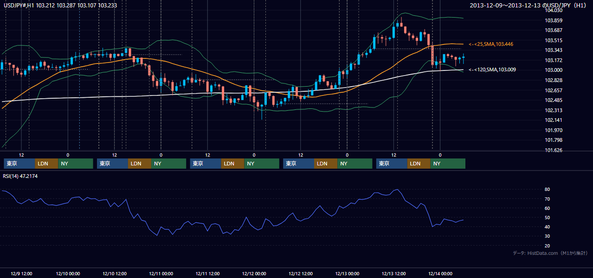This screenshot has height=278, width=593.
Task: Click the USDJPY#,H1 chart title text
Action: 60,6
